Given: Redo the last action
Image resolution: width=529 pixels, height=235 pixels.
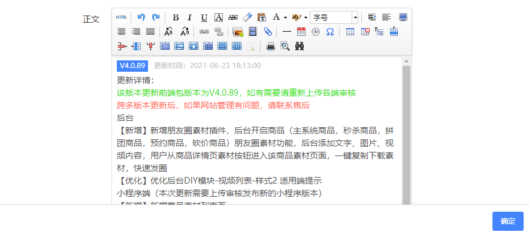Looking at the screenshot, I should [156, 17].
